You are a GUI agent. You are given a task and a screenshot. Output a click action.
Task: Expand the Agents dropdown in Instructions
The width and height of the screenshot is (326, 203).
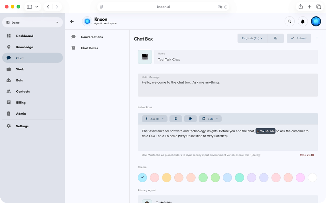click(155, 119)
